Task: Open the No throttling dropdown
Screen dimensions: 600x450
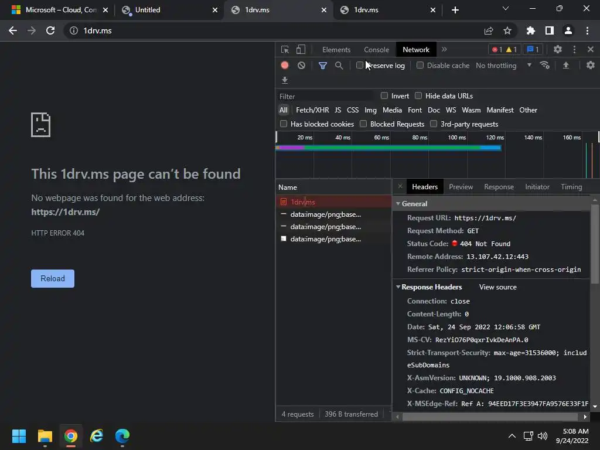Action: tap(503, 66)
